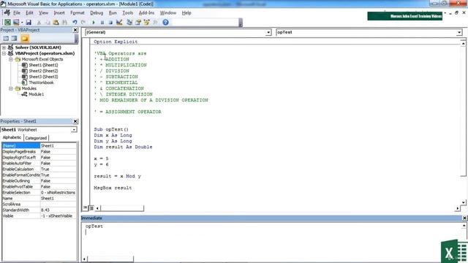Switch to Full Module View at code window bottom
This screenshot has width=468, height=263.
tap(91, 207)
